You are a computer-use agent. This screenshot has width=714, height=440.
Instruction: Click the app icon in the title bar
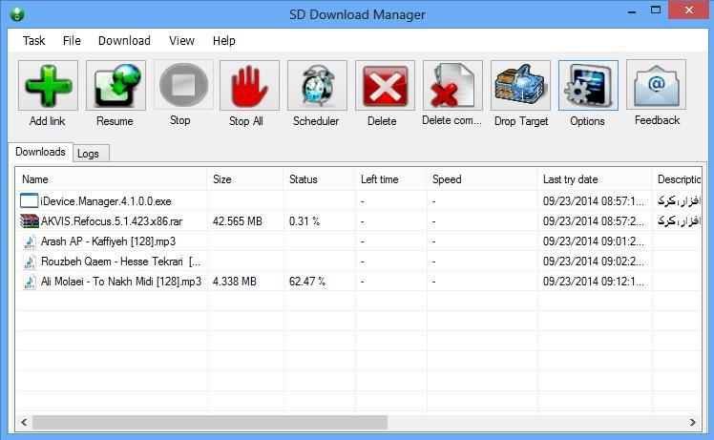[x=17, y=14]
